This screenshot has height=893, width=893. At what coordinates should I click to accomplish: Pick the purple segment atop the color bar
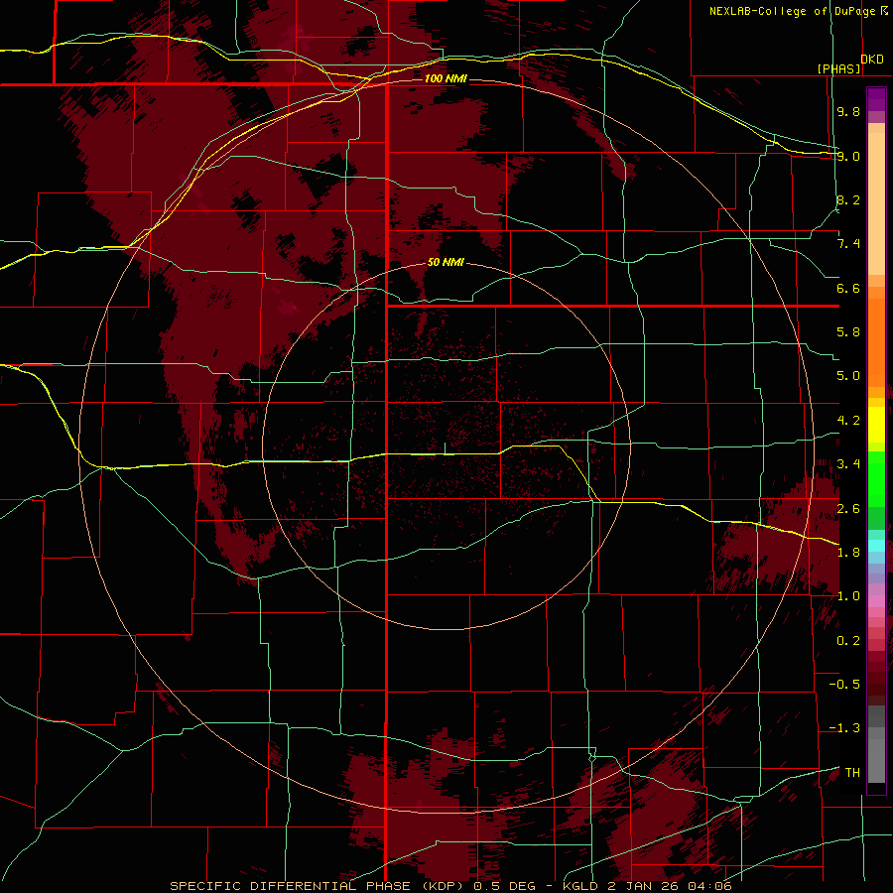click(876, 99)
